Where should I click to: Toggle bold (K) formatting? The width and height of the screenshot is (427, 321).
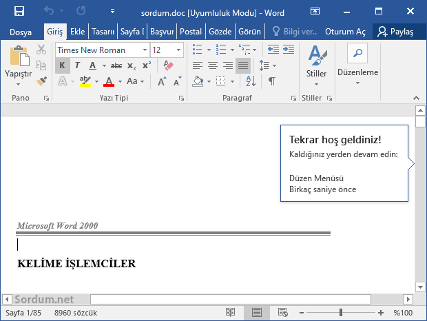click(63, 65)
